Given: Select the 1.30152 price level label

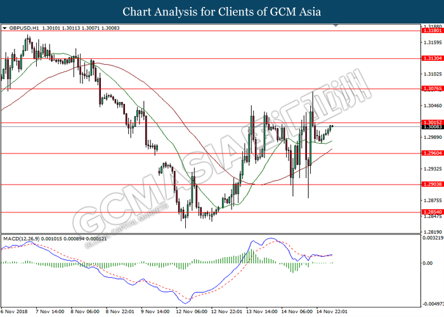Looking at the screenshot, I should coord(433,122).
